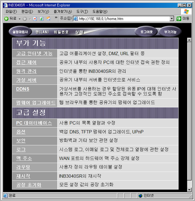Open the 원격 관리 link

pyautogui.click(x=26, y=71)
